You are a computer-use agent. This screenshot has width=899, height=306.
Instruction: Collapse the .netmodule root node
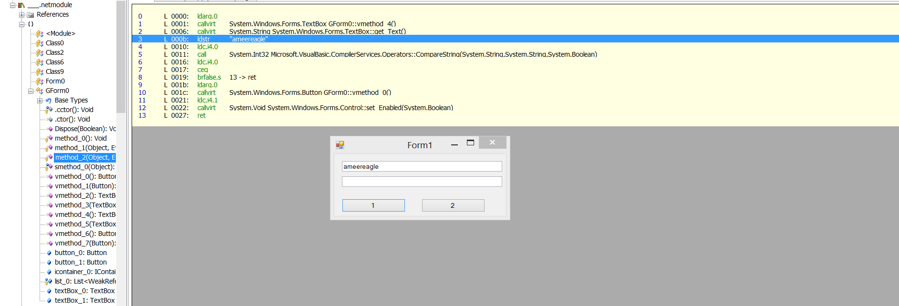(13, 5)
